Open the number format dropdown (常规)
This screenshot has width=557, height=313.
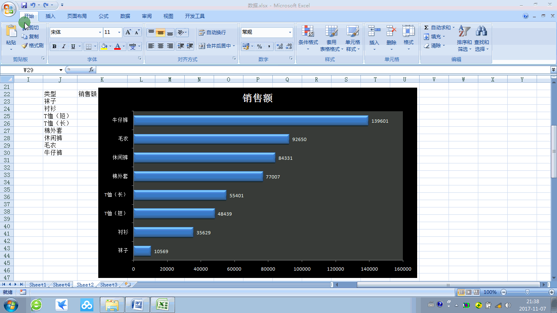pos(290,32)
